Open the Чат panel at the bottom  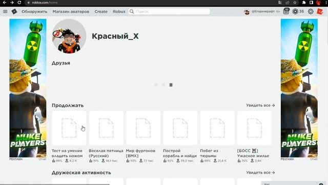294,183
